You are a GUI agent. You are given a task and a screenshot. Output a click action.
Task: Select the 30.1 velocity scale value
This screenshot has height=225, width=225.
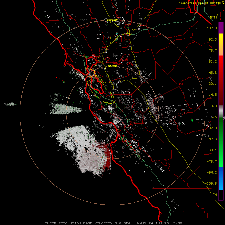(213, 84)
